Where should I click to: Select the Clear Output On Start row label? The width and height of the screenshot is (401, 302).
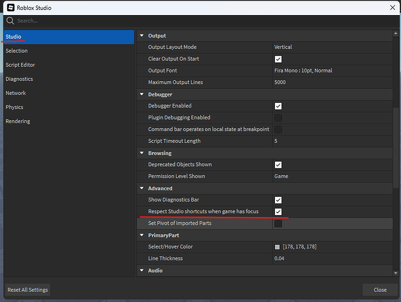point(174,59)
